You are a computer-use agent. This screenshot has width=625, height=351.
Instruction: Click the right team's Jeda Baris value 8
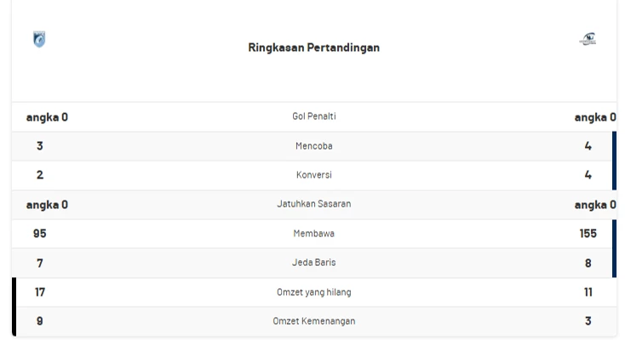click(588, 263)
